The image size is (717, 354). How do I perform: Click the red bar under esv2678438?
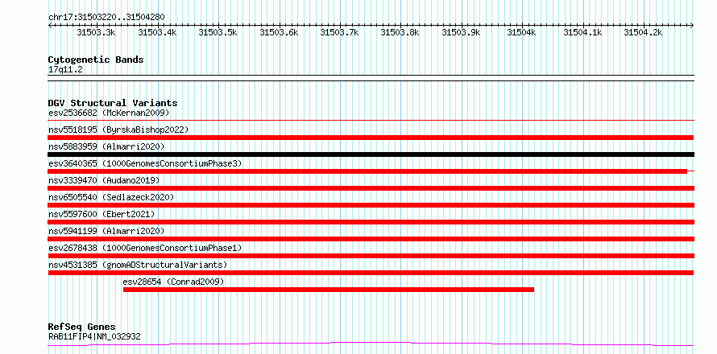coord(371,256)
